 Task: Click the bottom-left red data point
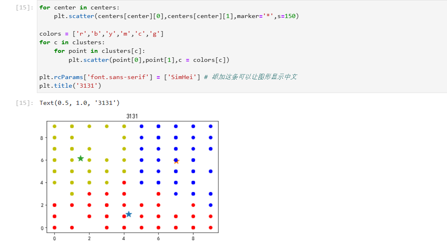point(54,227)
